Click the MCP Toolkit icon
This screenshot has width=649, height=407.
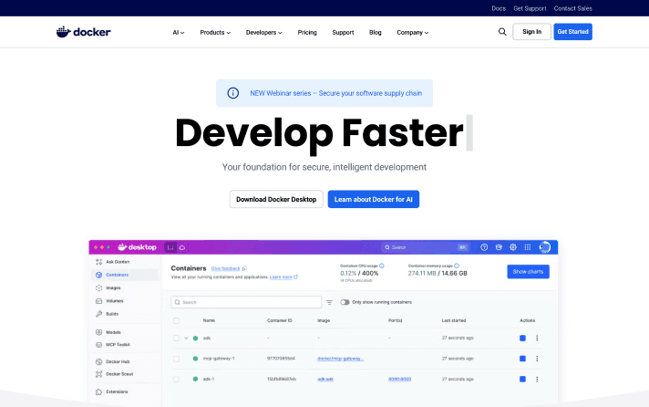99,344
